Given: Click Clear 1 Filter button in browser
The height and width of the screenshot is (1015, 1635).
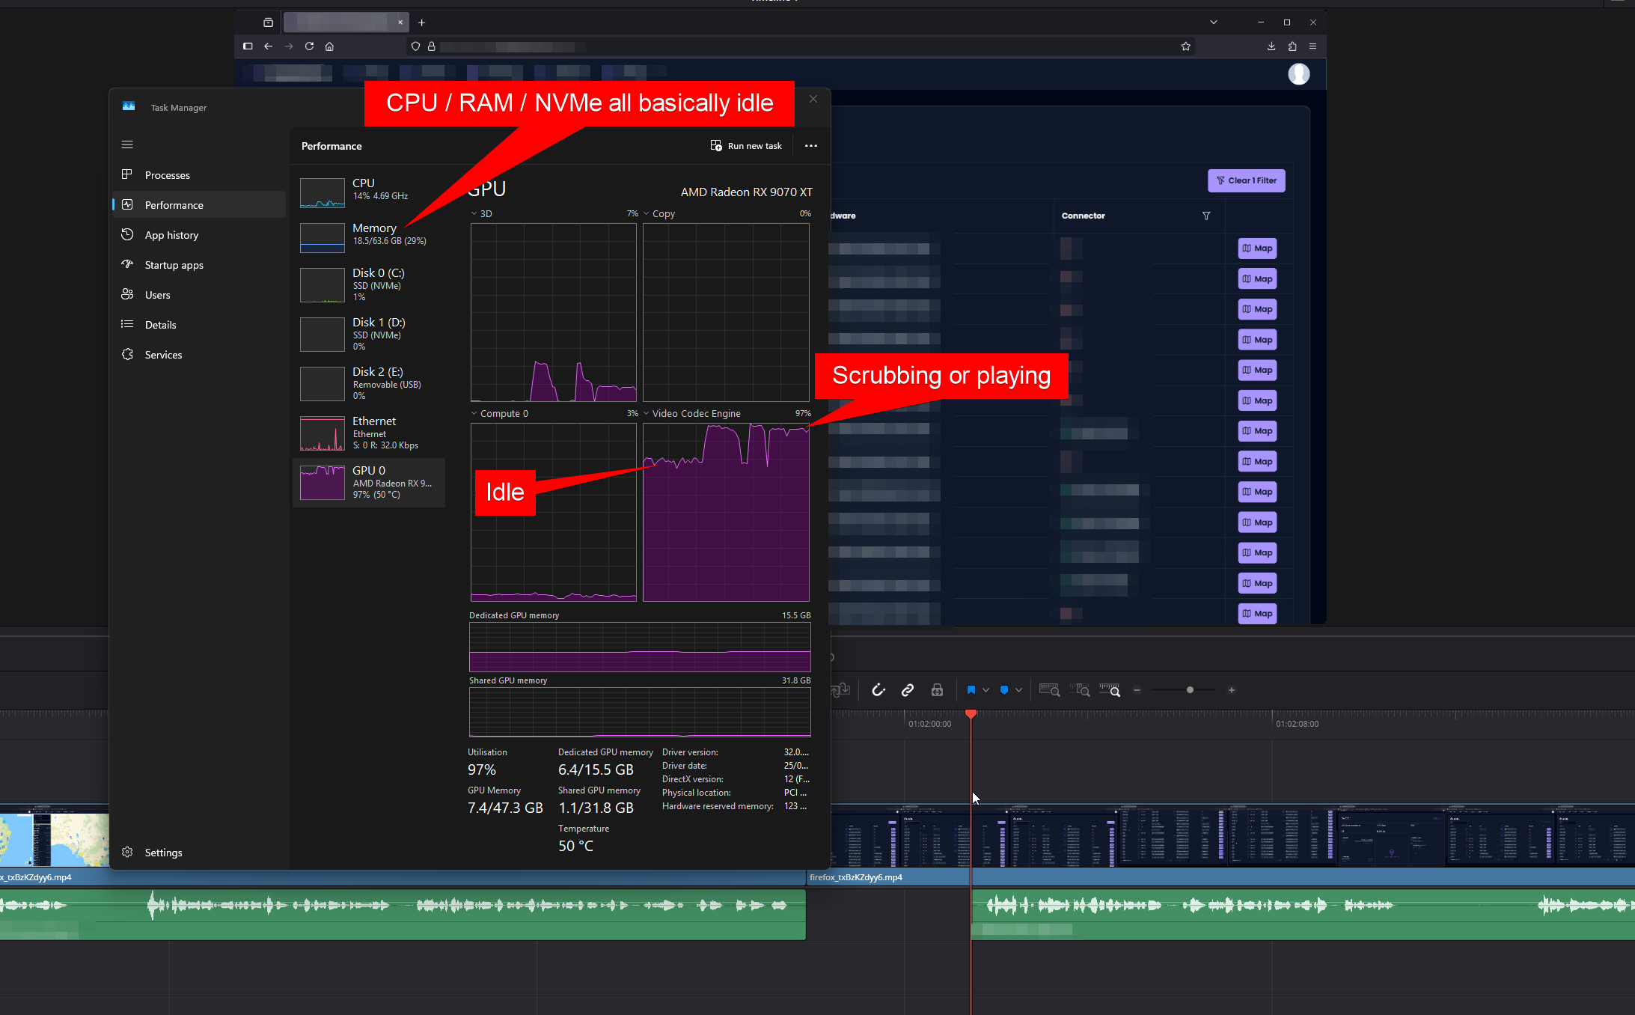Looking at the screenshot, I should pyautogui.click(x=1246, y=180).
